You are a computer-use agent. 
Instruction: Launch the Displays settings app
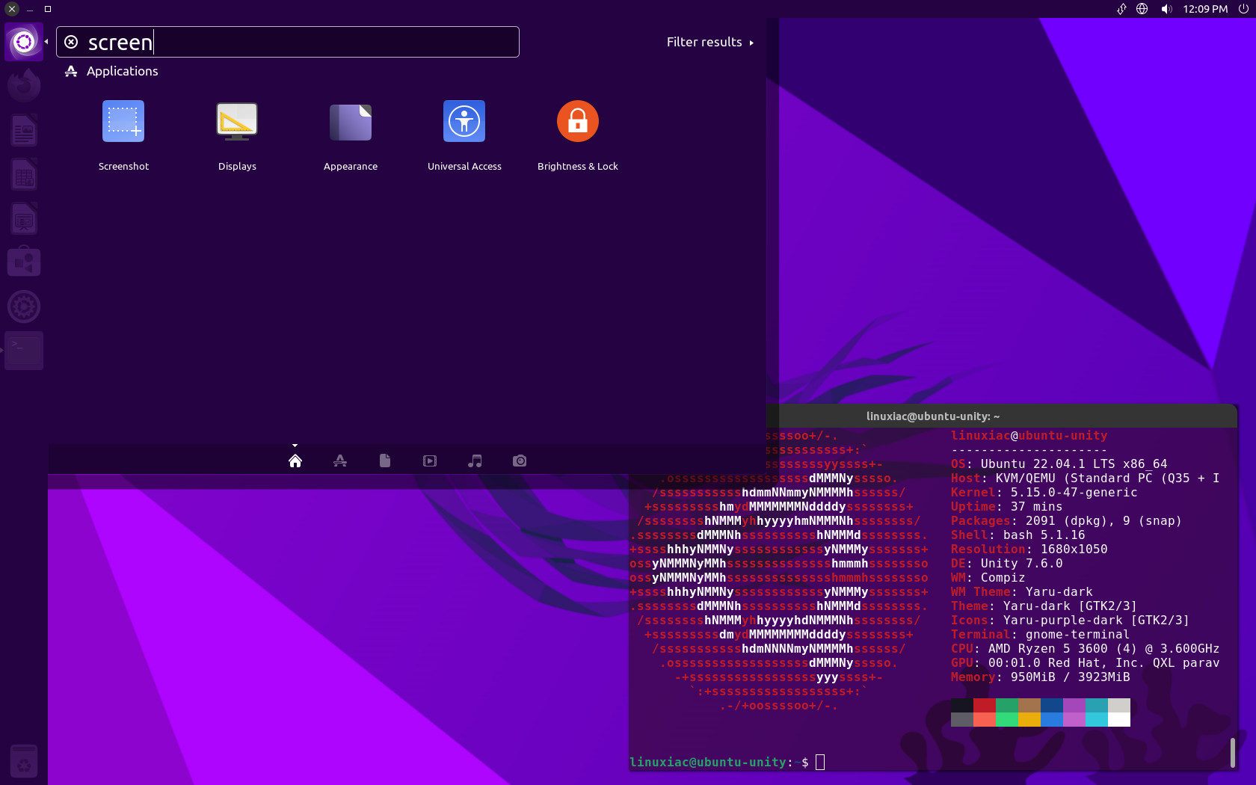pyautogui.click(x=237, y=121)
